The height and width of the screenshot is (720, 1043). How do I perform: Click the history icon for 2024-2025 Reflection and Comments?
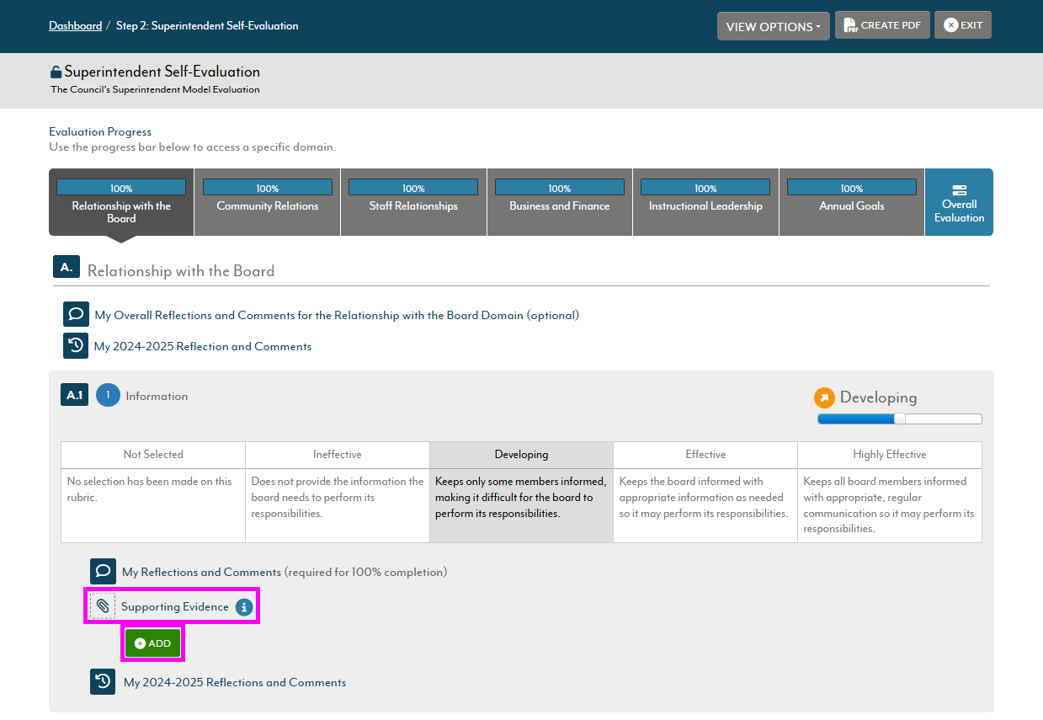point(76,345)
